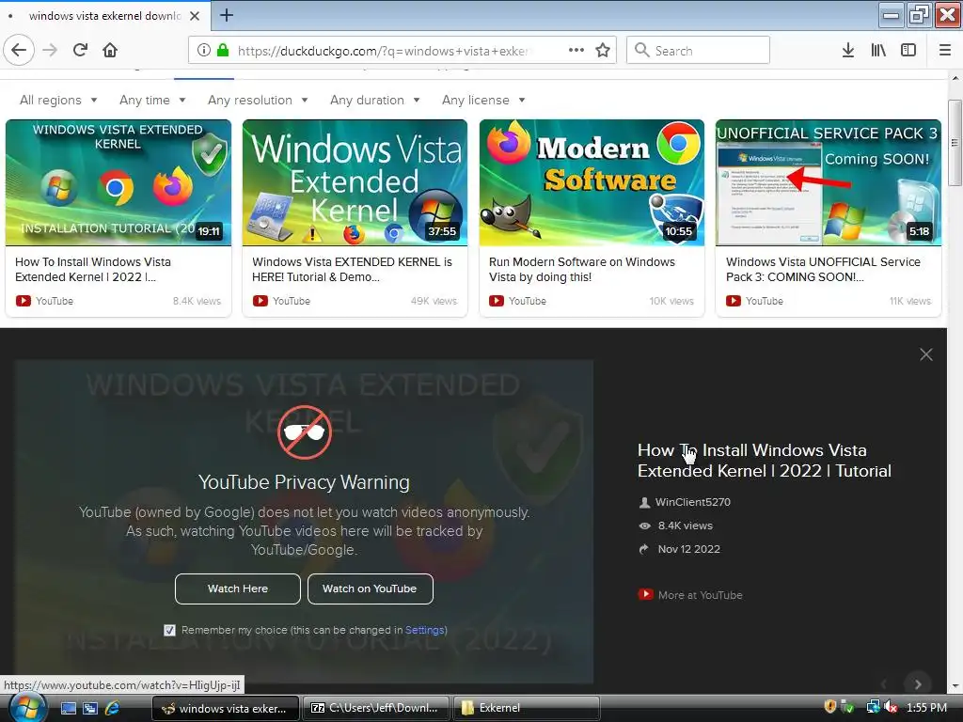Screen dimensions: 963x722
Task: Click More at YouTube link
Action: (x=700, y=595)
